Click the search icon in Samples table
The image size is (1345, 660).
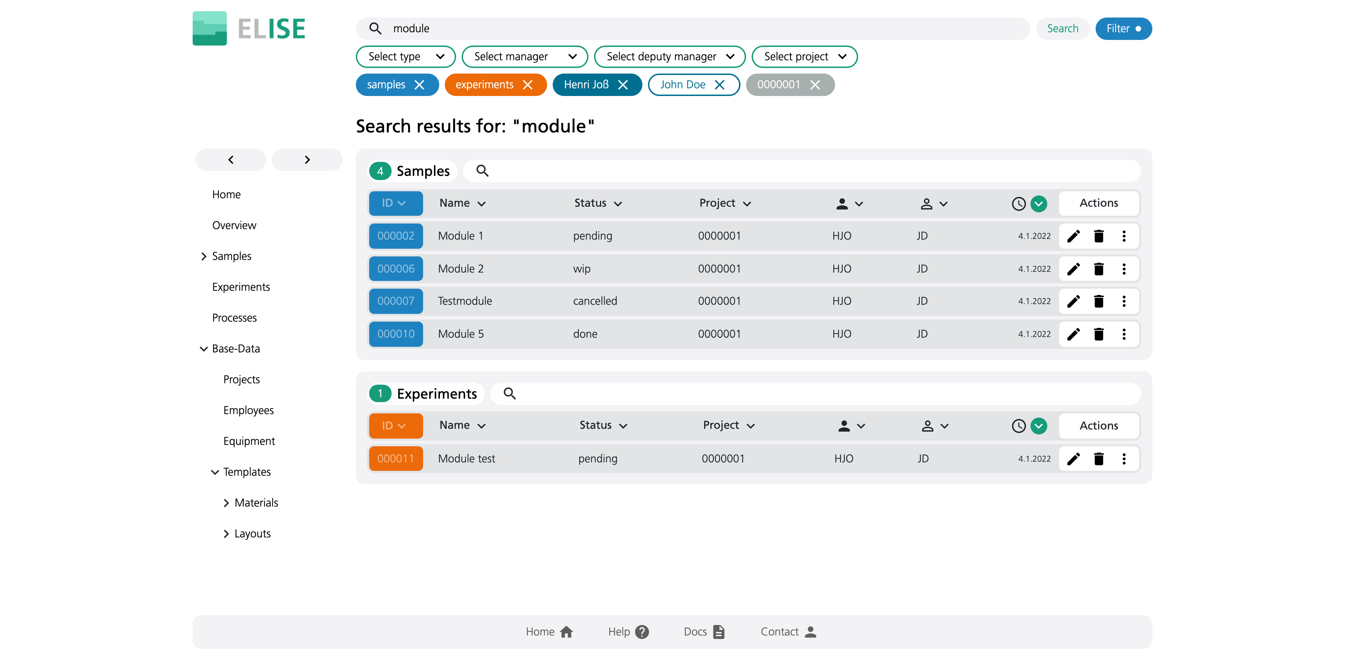[x=482, y=171]
